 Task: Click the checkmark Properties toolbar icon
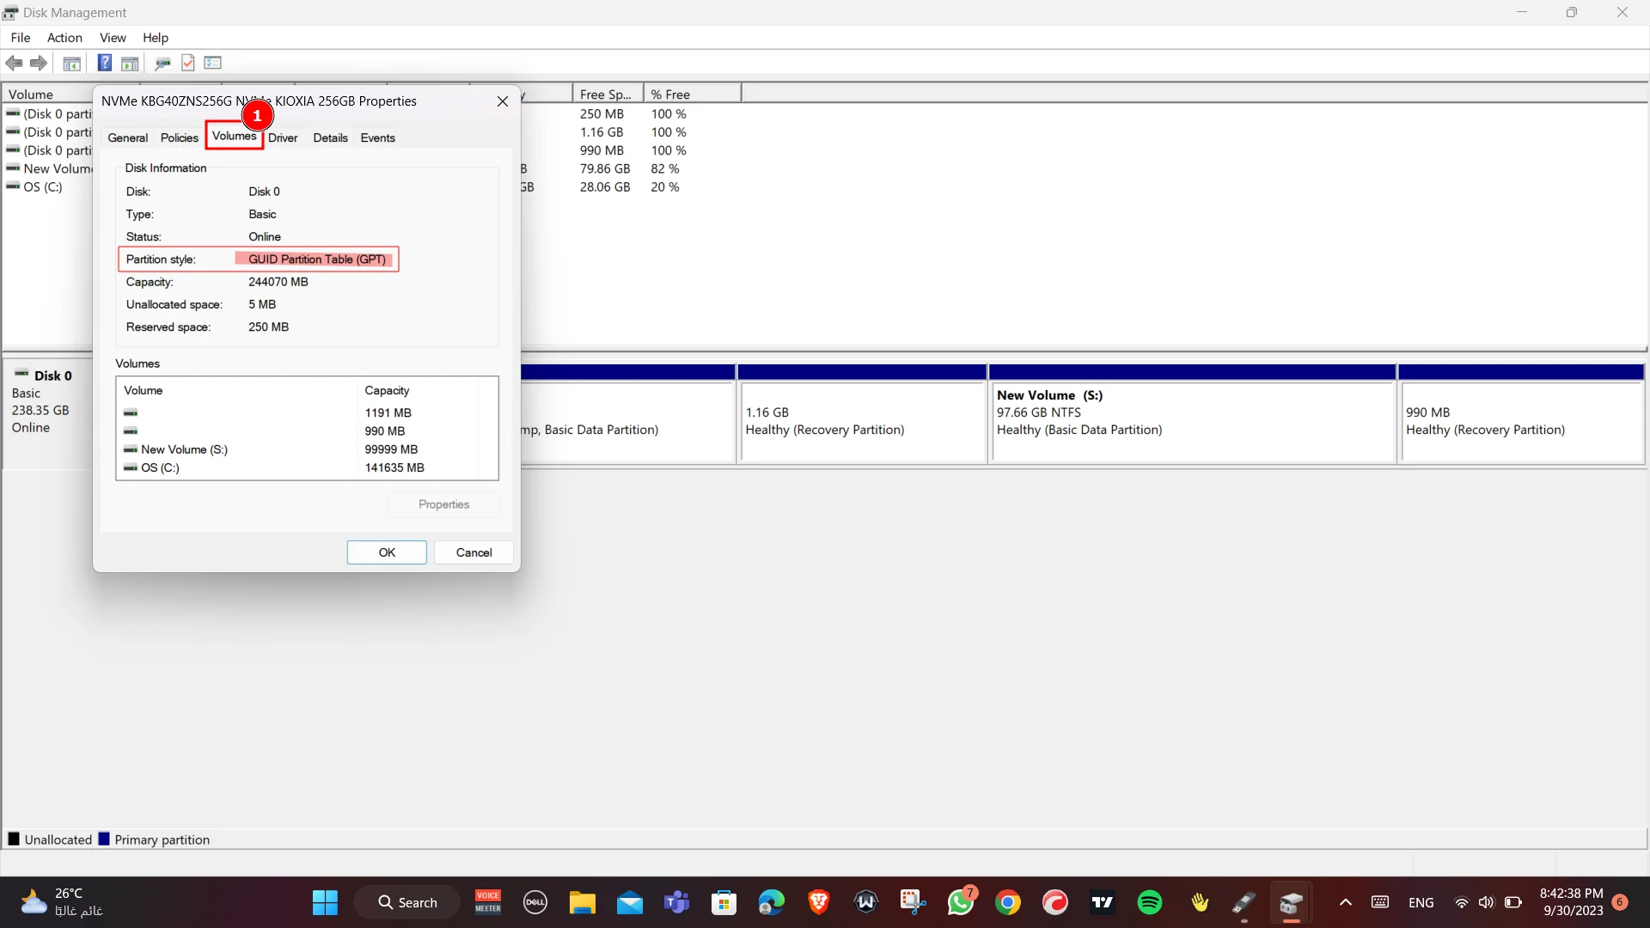[x=187, y=63]
